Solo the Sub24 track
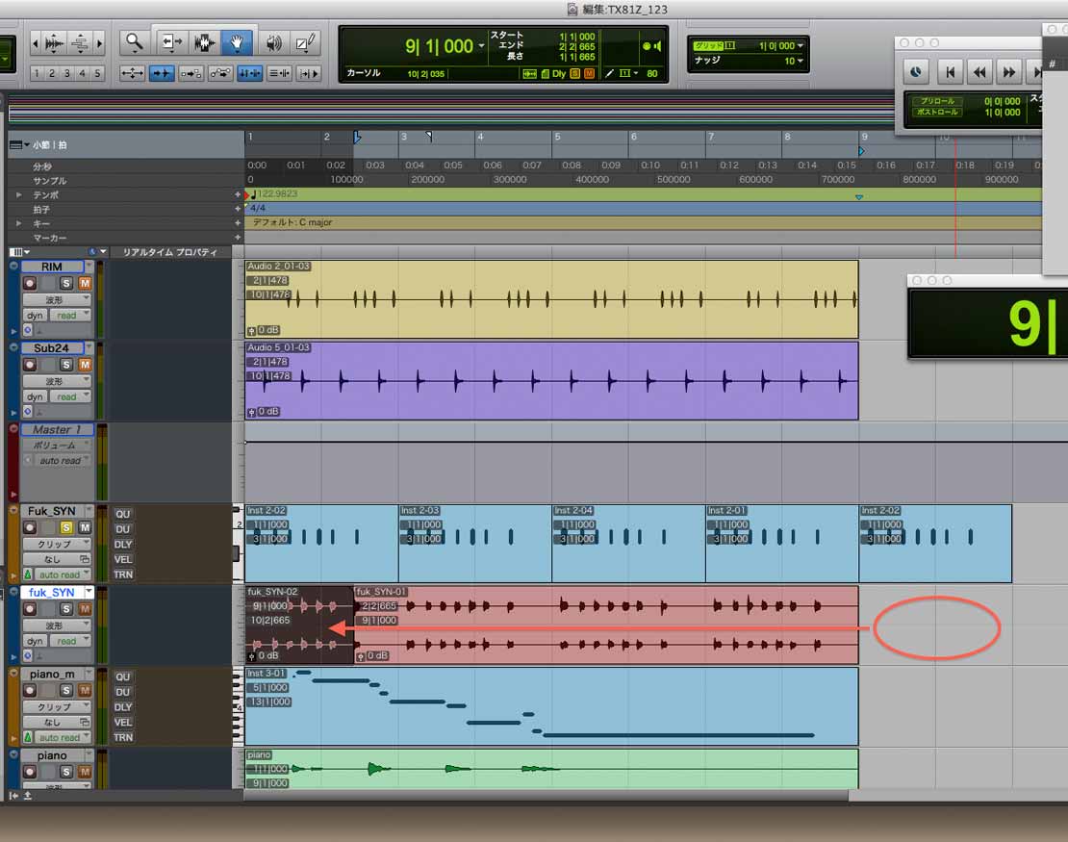Image resolution: width=1068 pixels, height=842 pixels. coord(66,365)
